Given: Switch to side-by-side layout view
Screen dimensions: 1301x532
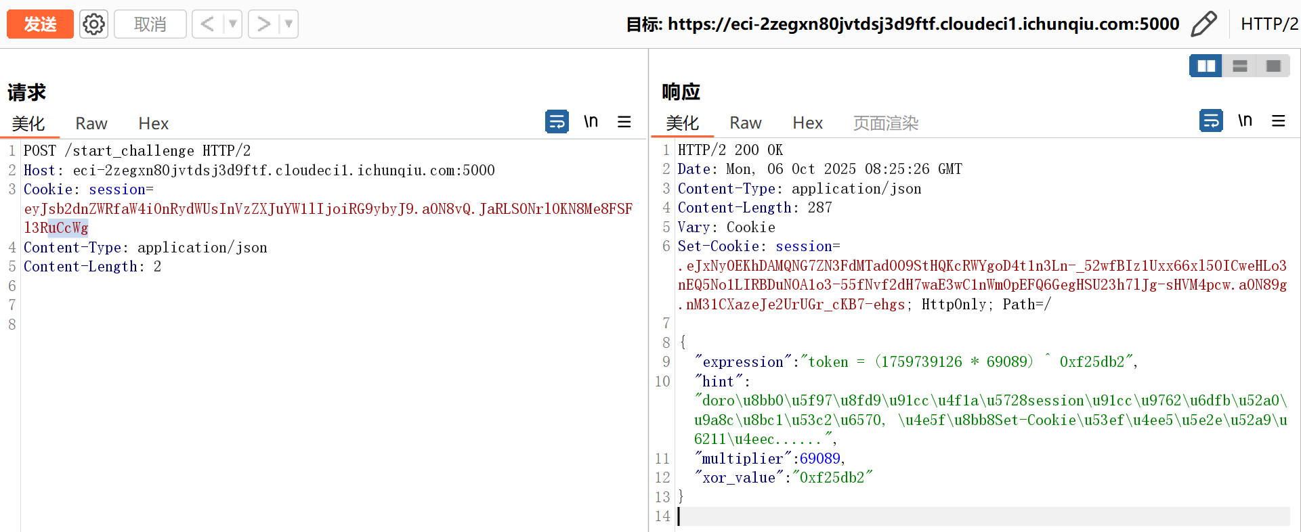Looking at the screenshot, I should 1206,66.
